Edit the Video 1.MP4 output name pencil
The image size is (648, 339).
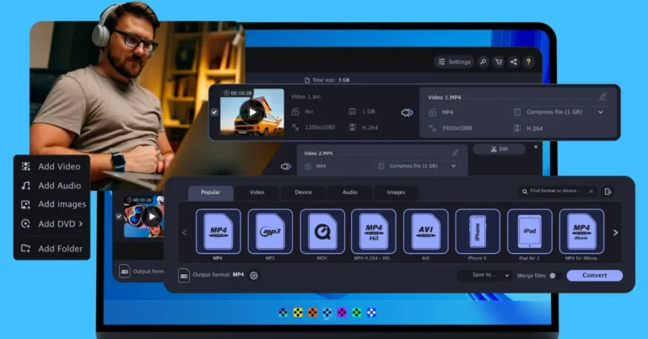(602, 97)
